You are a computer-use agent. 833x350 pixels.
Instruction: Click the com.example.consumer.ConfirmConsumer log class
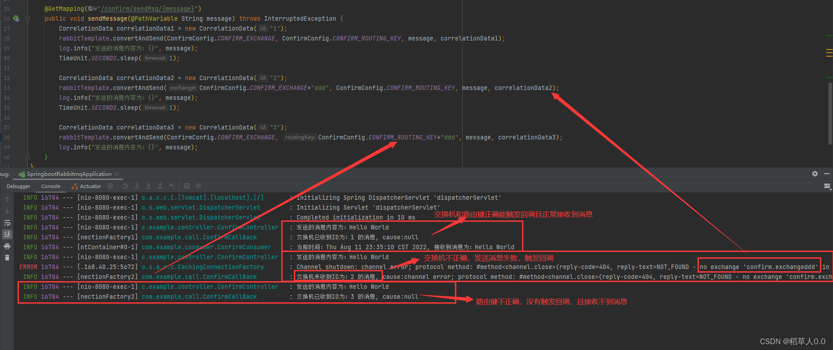tap(207, 247)
